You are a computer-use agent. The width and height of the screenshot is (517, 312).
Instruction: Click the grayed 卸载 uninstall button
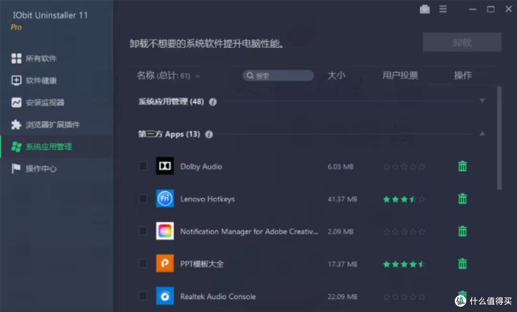[x=462, y=42]
